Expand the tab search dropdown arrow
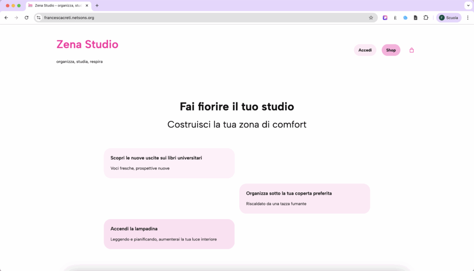 (x=467, y=6)
